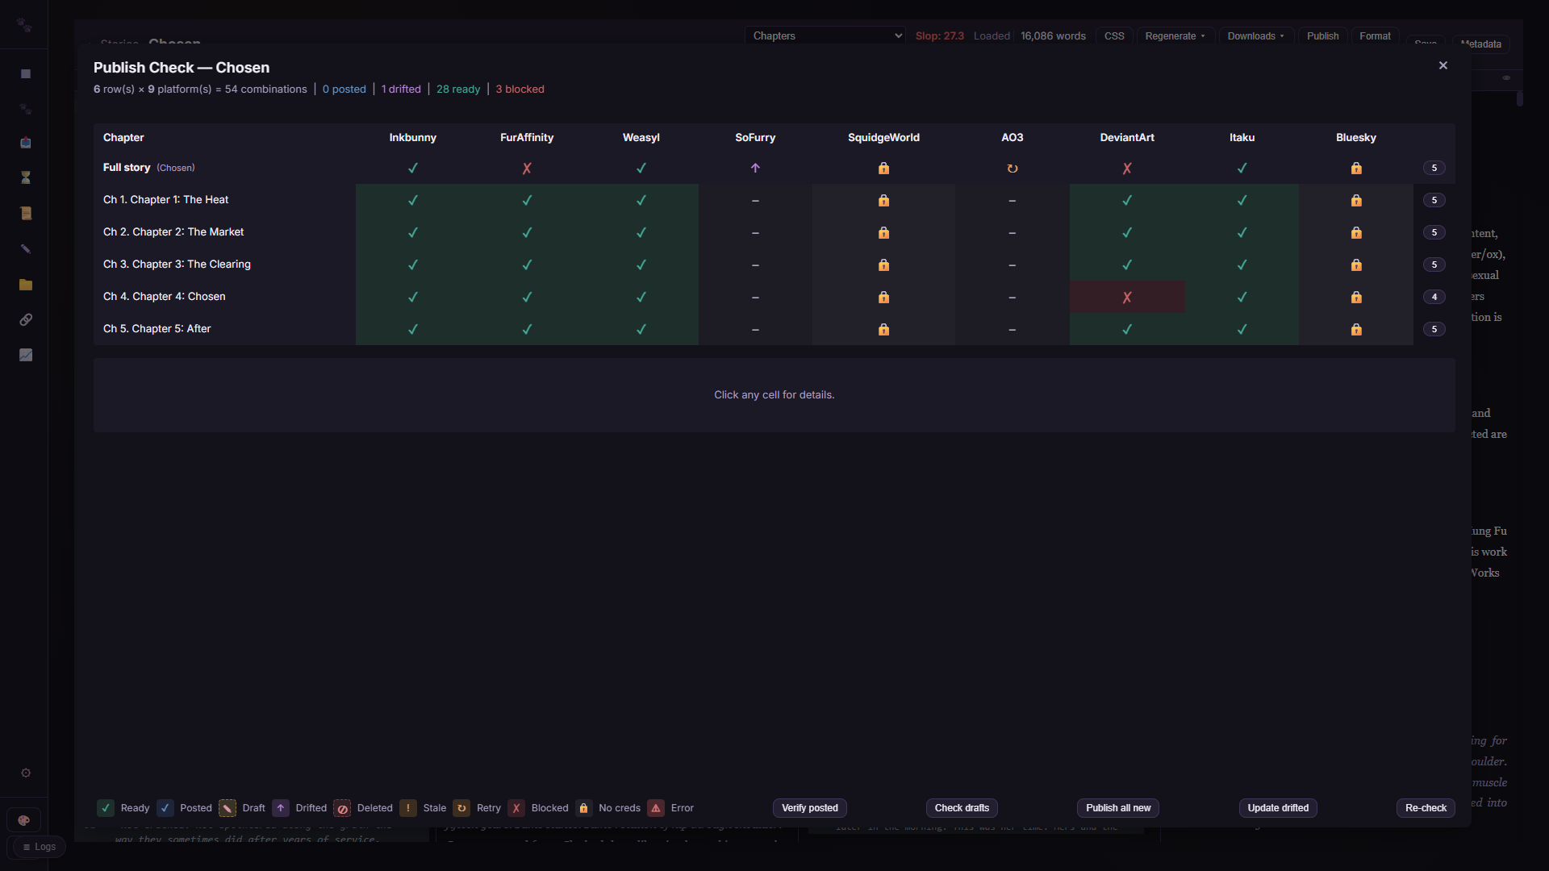Click the Format button in the top toolbar
The width and height of the screenshot is (1549, 871).
pyautogui.click(x=1375, y=36)
